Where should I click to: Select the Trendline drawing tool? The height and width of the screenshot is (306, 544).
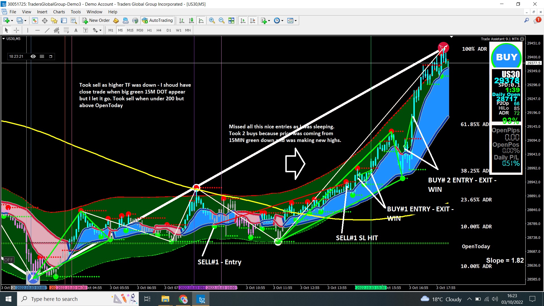click(47, 30)
